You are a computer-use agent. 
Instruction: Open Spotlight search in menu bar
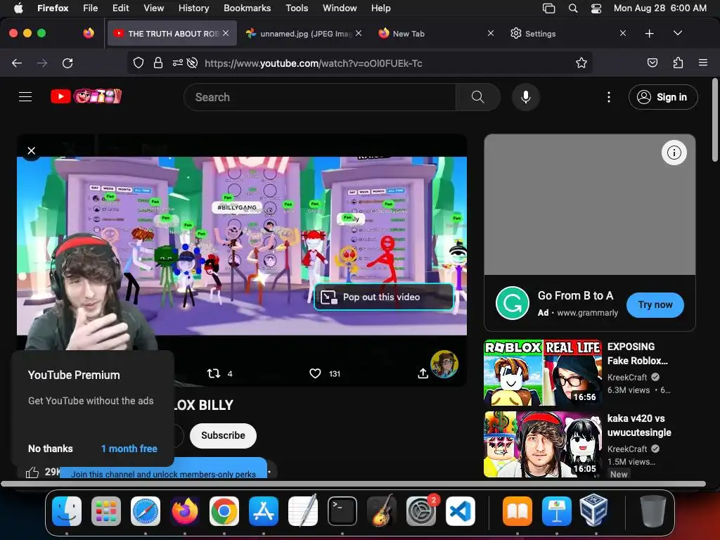click(x=572, y=8)
